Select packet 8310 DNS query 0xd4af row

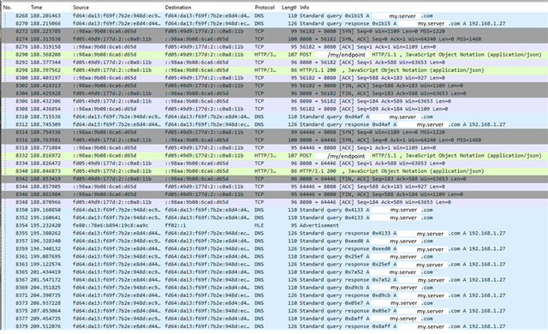[x=274, y=116]
